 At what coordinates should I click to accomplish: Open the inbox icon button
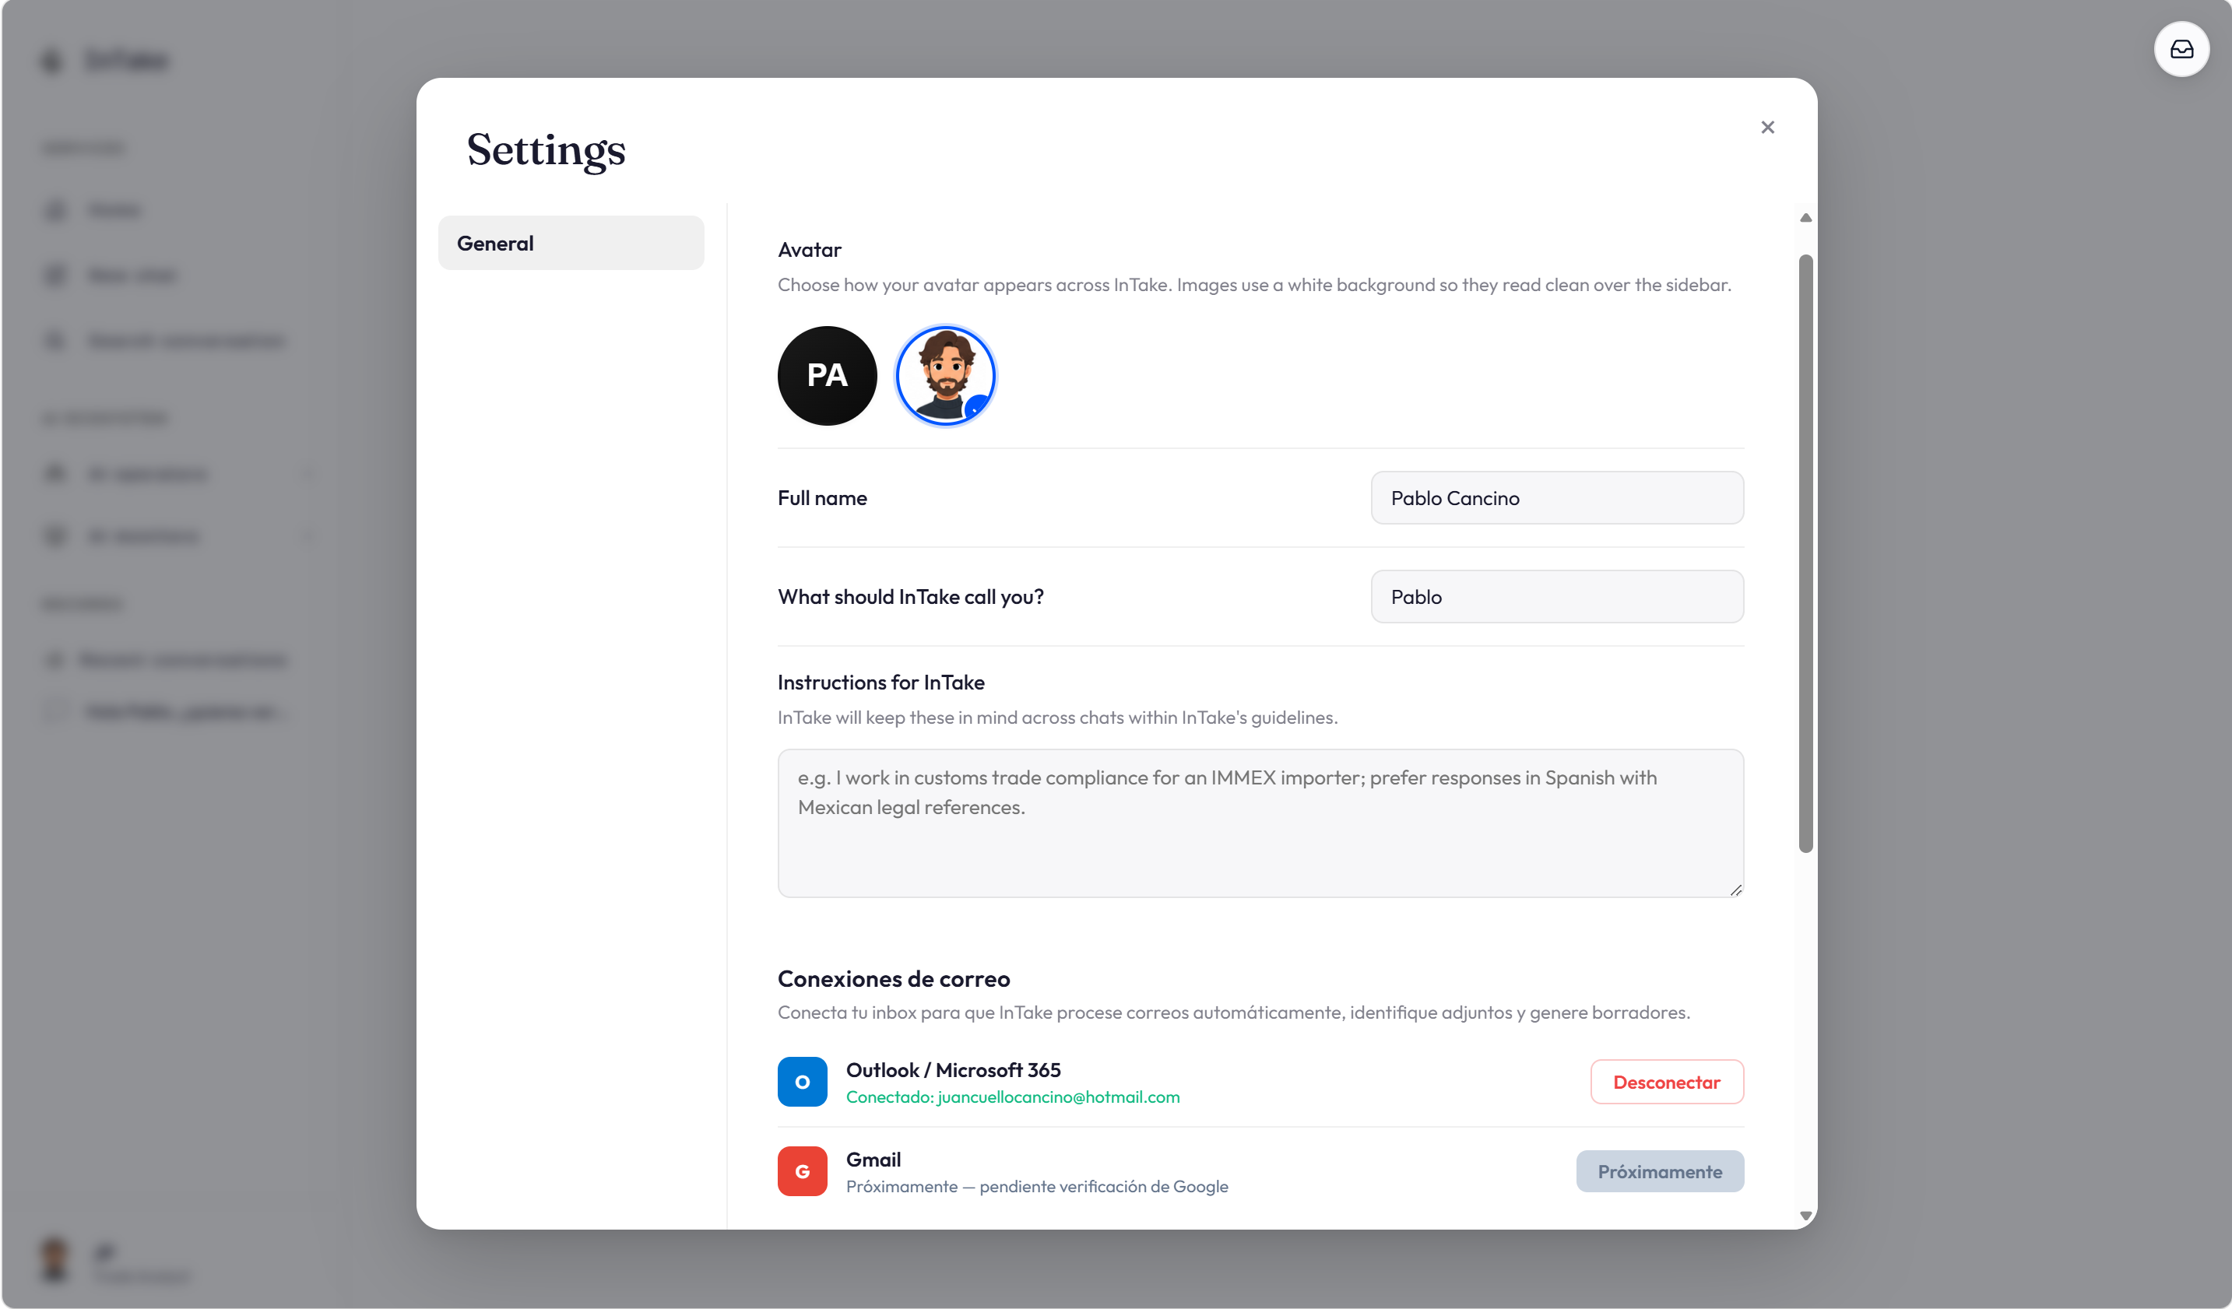pyautogui.click(x=2181, y=50)
